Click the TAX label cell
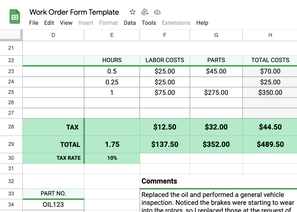 point(53,127)
